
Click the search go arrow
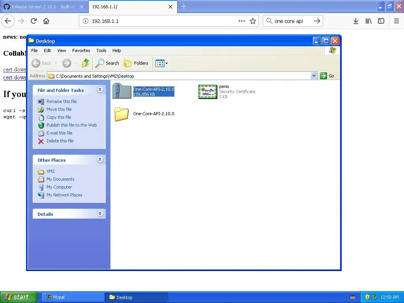[x=317, y=21]
